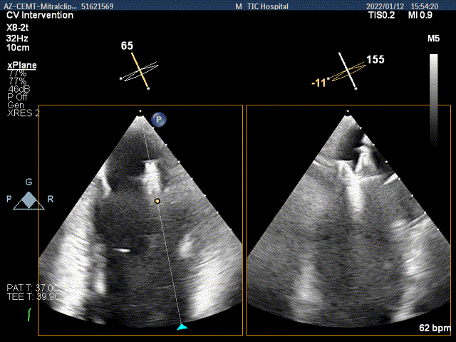Click the orange focus point on scan line

tap(157, 202)
